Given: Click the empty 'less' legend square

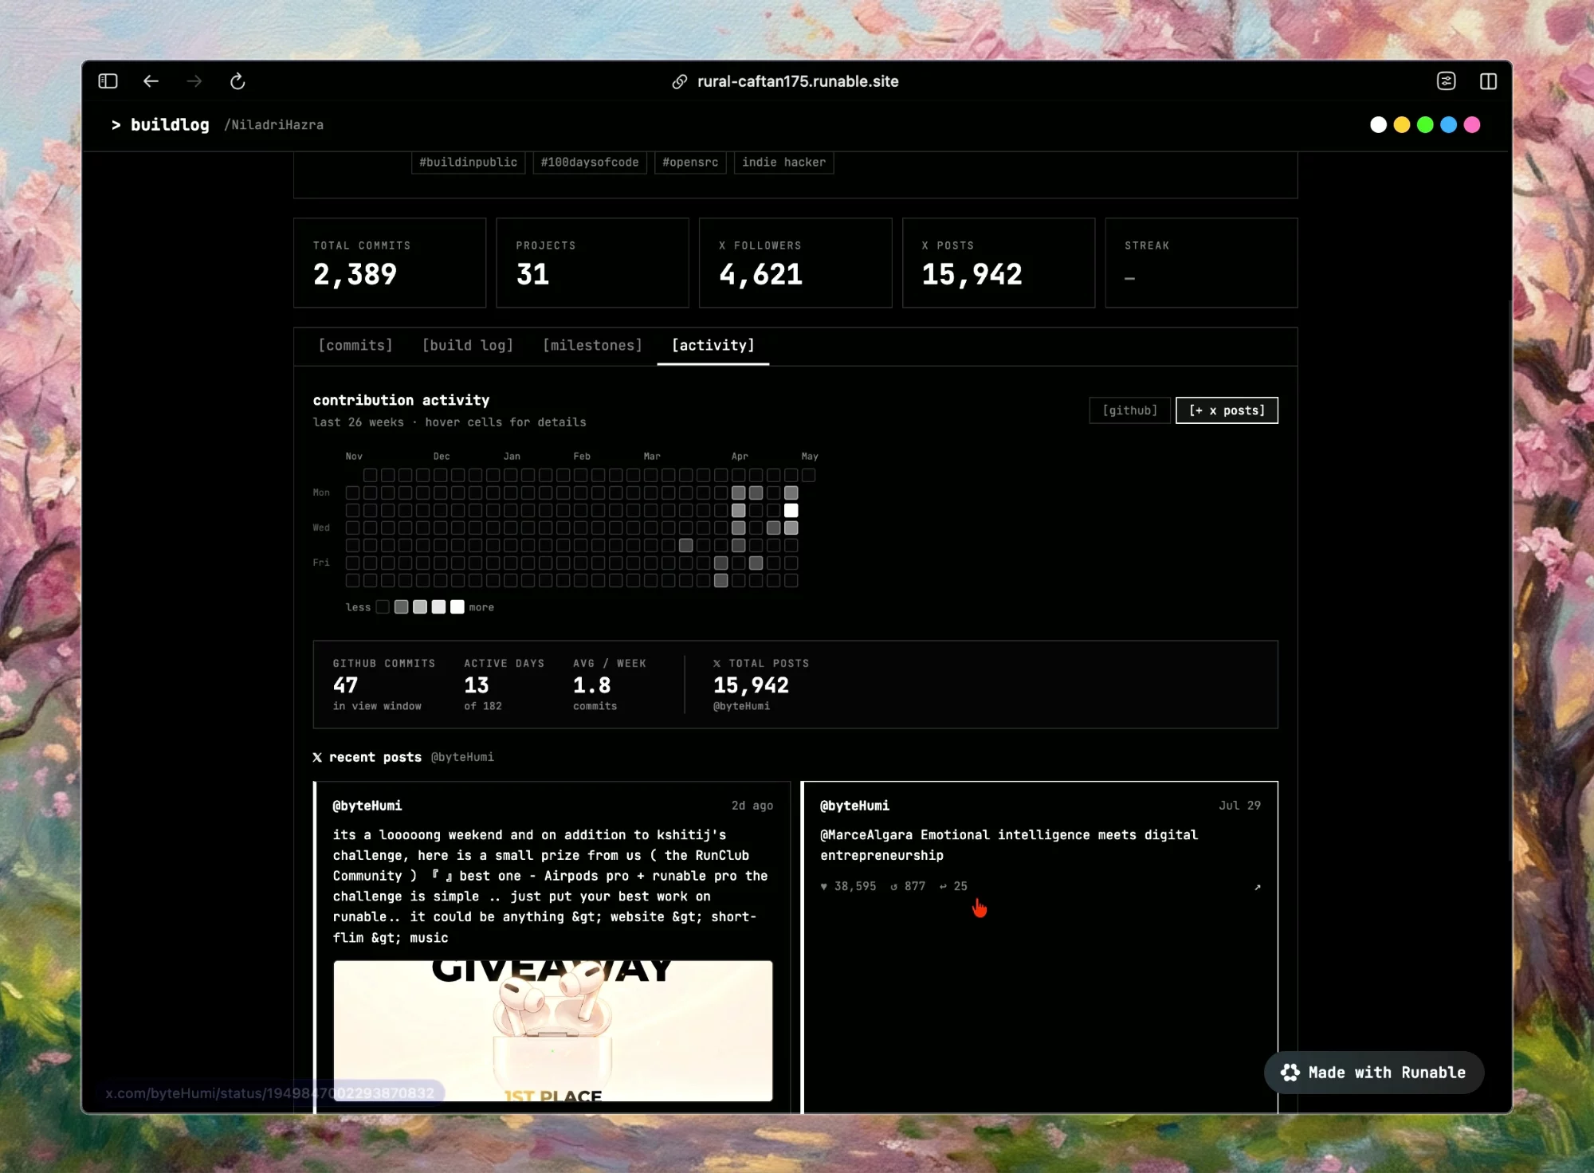Looking at the screenshot, I should point(383,607).
